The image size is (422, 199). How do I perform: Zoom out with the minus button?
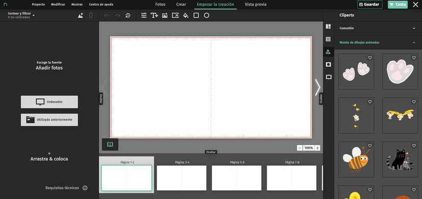tap(300, 148)
